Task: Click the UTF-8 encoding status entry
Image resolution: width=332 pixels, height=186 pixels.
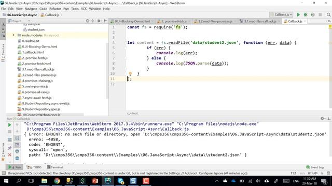Action: [x=312, y=173]
